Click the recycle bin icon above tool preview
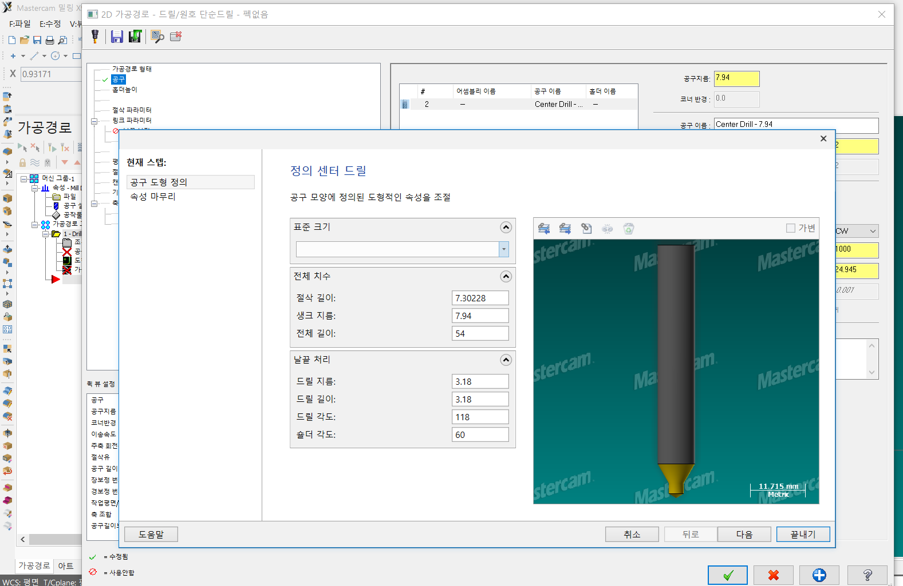 click(629, 229)
